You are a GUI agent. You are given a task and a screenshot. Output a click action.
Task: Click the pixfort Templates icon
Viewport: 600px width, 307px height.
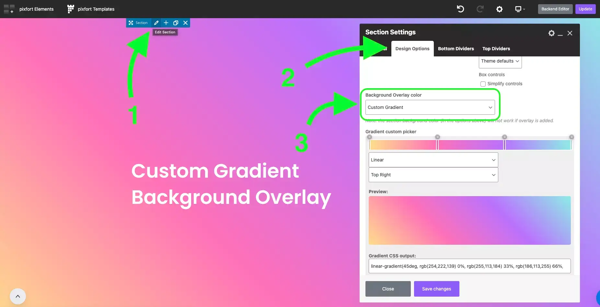tap(70, 9)
